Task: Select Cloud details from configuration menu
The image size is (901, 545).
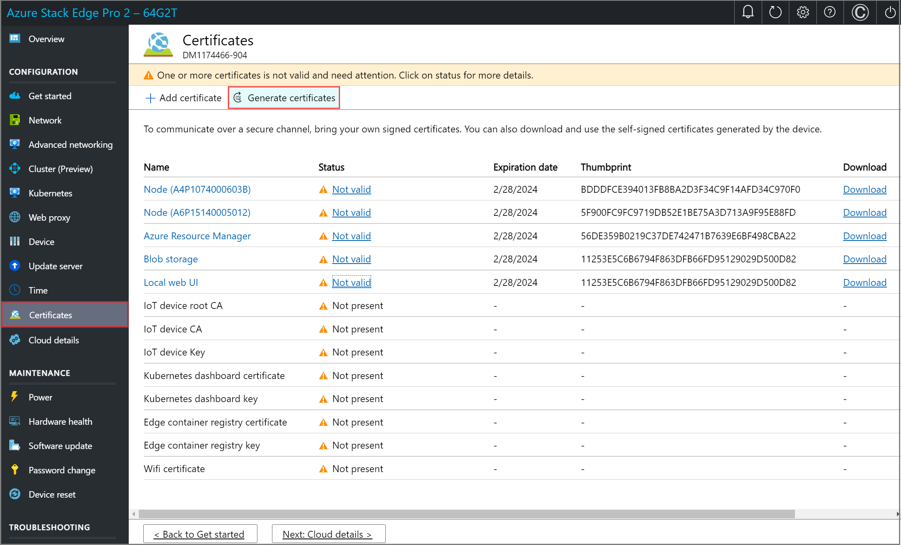Action: click(53, 339)
